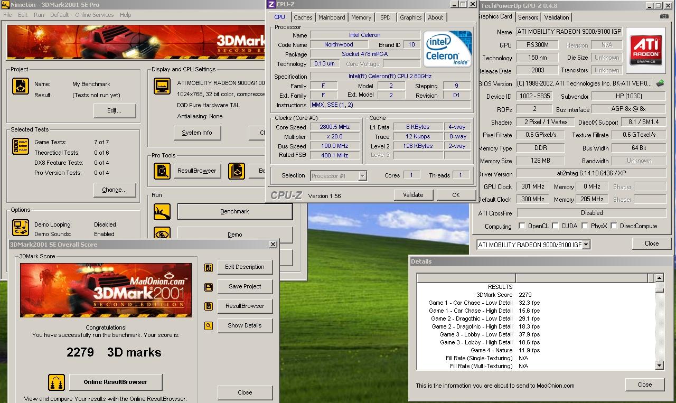This screenshot has width=676, height=403.
Task: Click the Benchmark run icon
Action: [x=162, y=212]
